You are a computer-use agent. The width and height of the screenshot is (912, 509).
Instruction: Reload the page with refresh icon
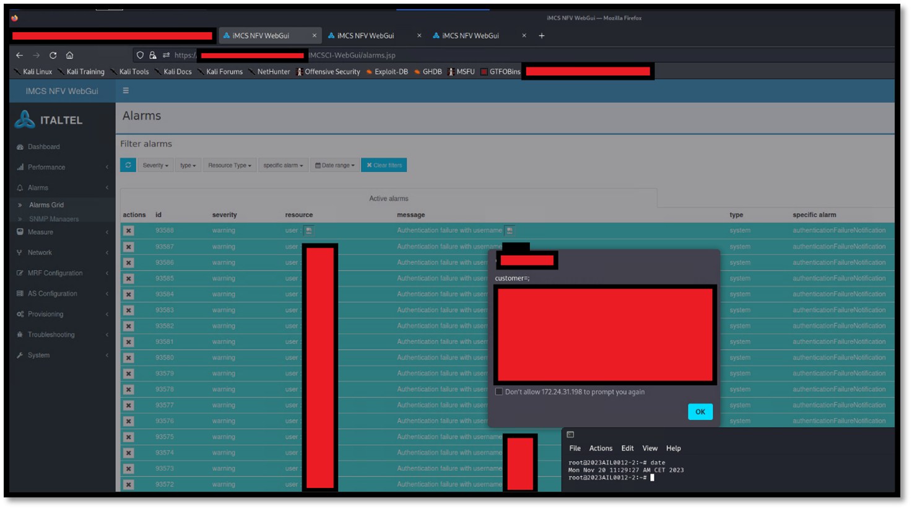(53, 55)
